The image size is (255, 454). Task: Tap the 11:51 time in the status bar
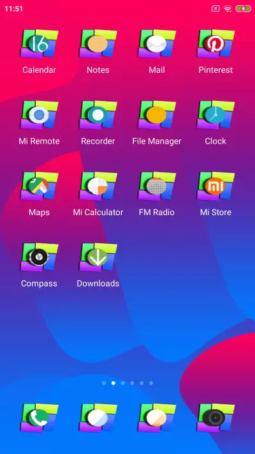point(13,9)
